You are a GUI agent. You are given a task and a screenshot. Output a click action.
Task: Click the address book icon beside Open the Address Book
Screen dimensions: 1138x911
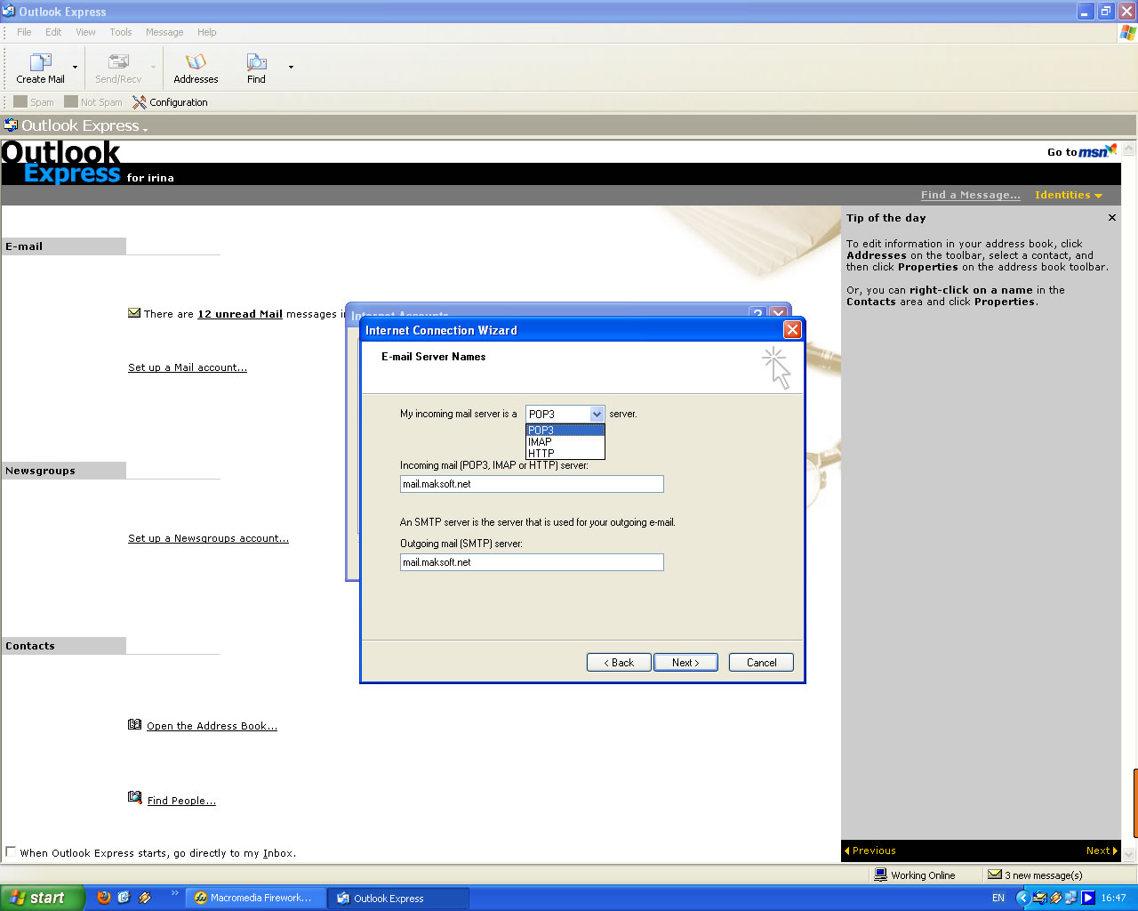pos(135,725)
